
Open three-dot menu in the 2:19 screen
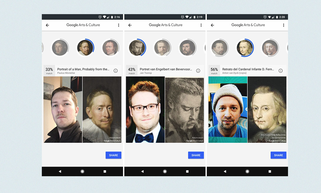201,25
